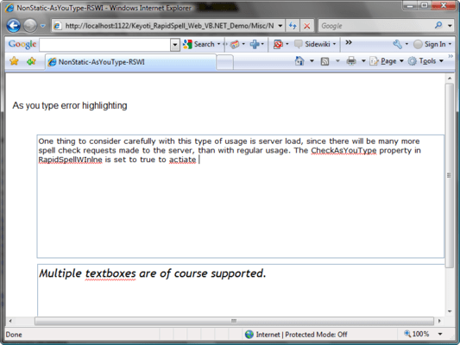Screen dimensions: 460x345
Task: Expand the address bar URL dropdown
Action: 280,26
